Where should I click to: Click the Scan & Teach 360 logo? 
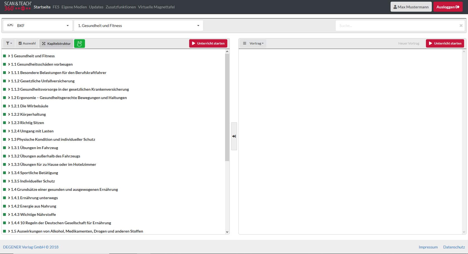coord(18,6)
